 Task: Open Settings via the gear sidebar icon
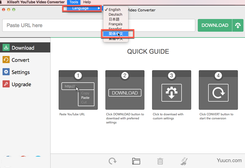(x=6, y=72)
